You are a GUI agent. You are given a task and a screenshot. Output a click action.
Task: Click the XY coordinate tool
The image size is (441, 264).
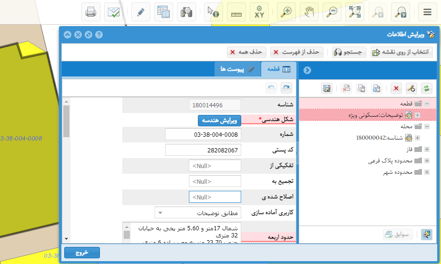(259, 12)
